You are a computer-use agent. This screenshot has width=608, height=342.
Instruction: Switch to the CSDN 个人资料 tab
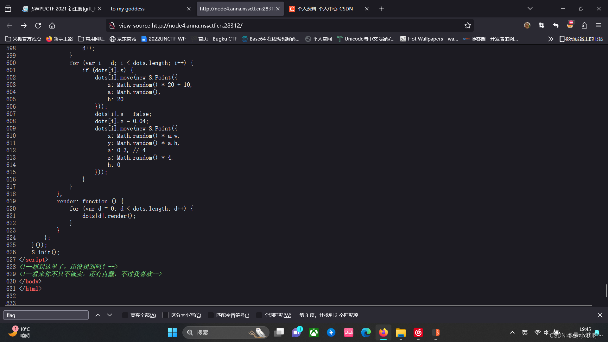[325, 9]
